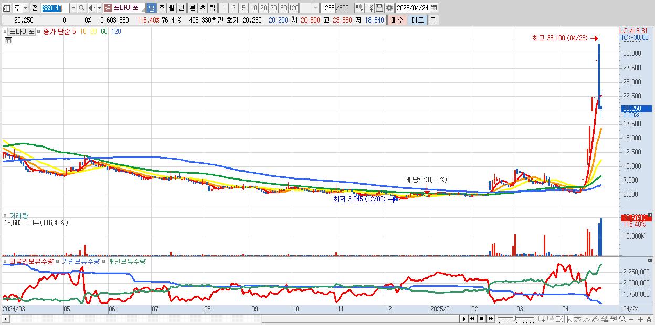Save chart using the floppy disk icon
Image resolution: width=655 pixels, height=325 pixels.
point(379,8)
